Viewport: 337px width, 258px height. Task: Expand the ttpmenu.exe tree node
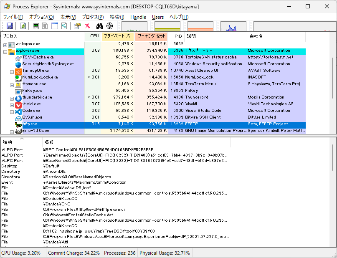[12, 85]
